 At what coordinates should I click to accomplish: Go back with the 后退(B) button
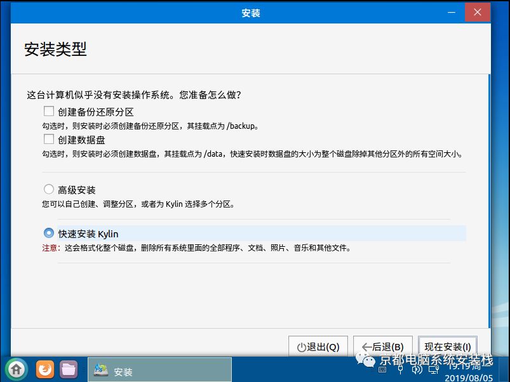(x=383, y=346)
